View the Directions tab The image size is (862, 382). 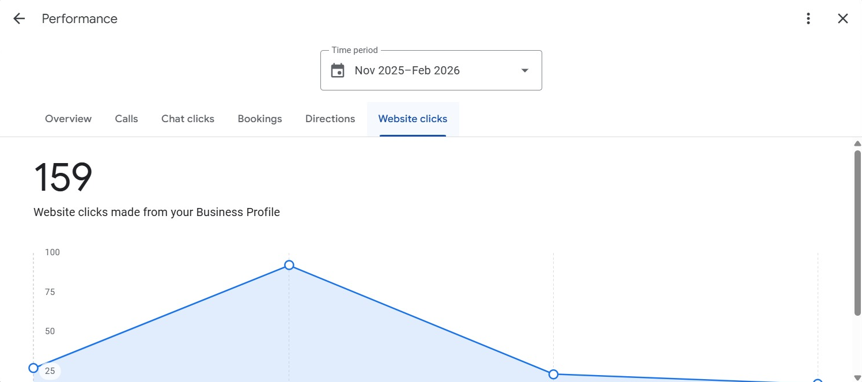pos(330,119)
